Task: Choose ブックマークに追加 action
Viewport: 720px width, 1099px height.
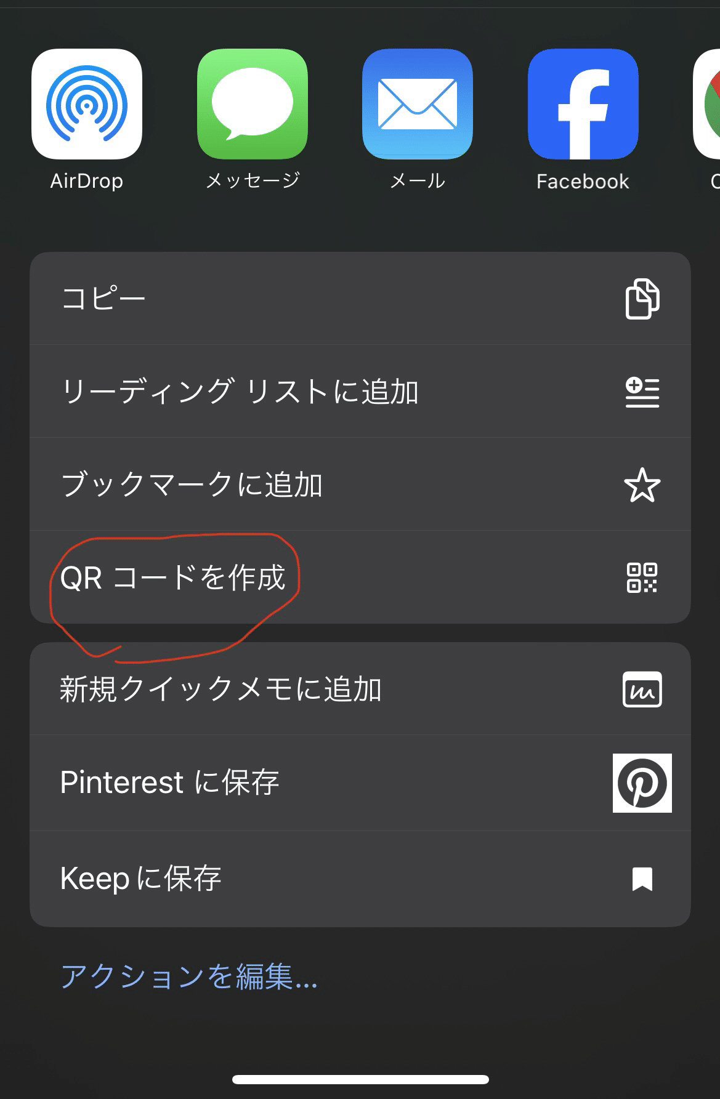Action: pos(360,485)
